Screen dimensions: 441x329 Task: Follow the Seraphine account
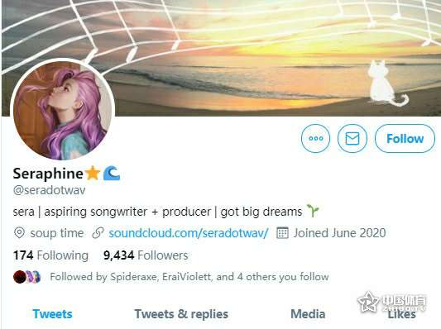(405, 138)
